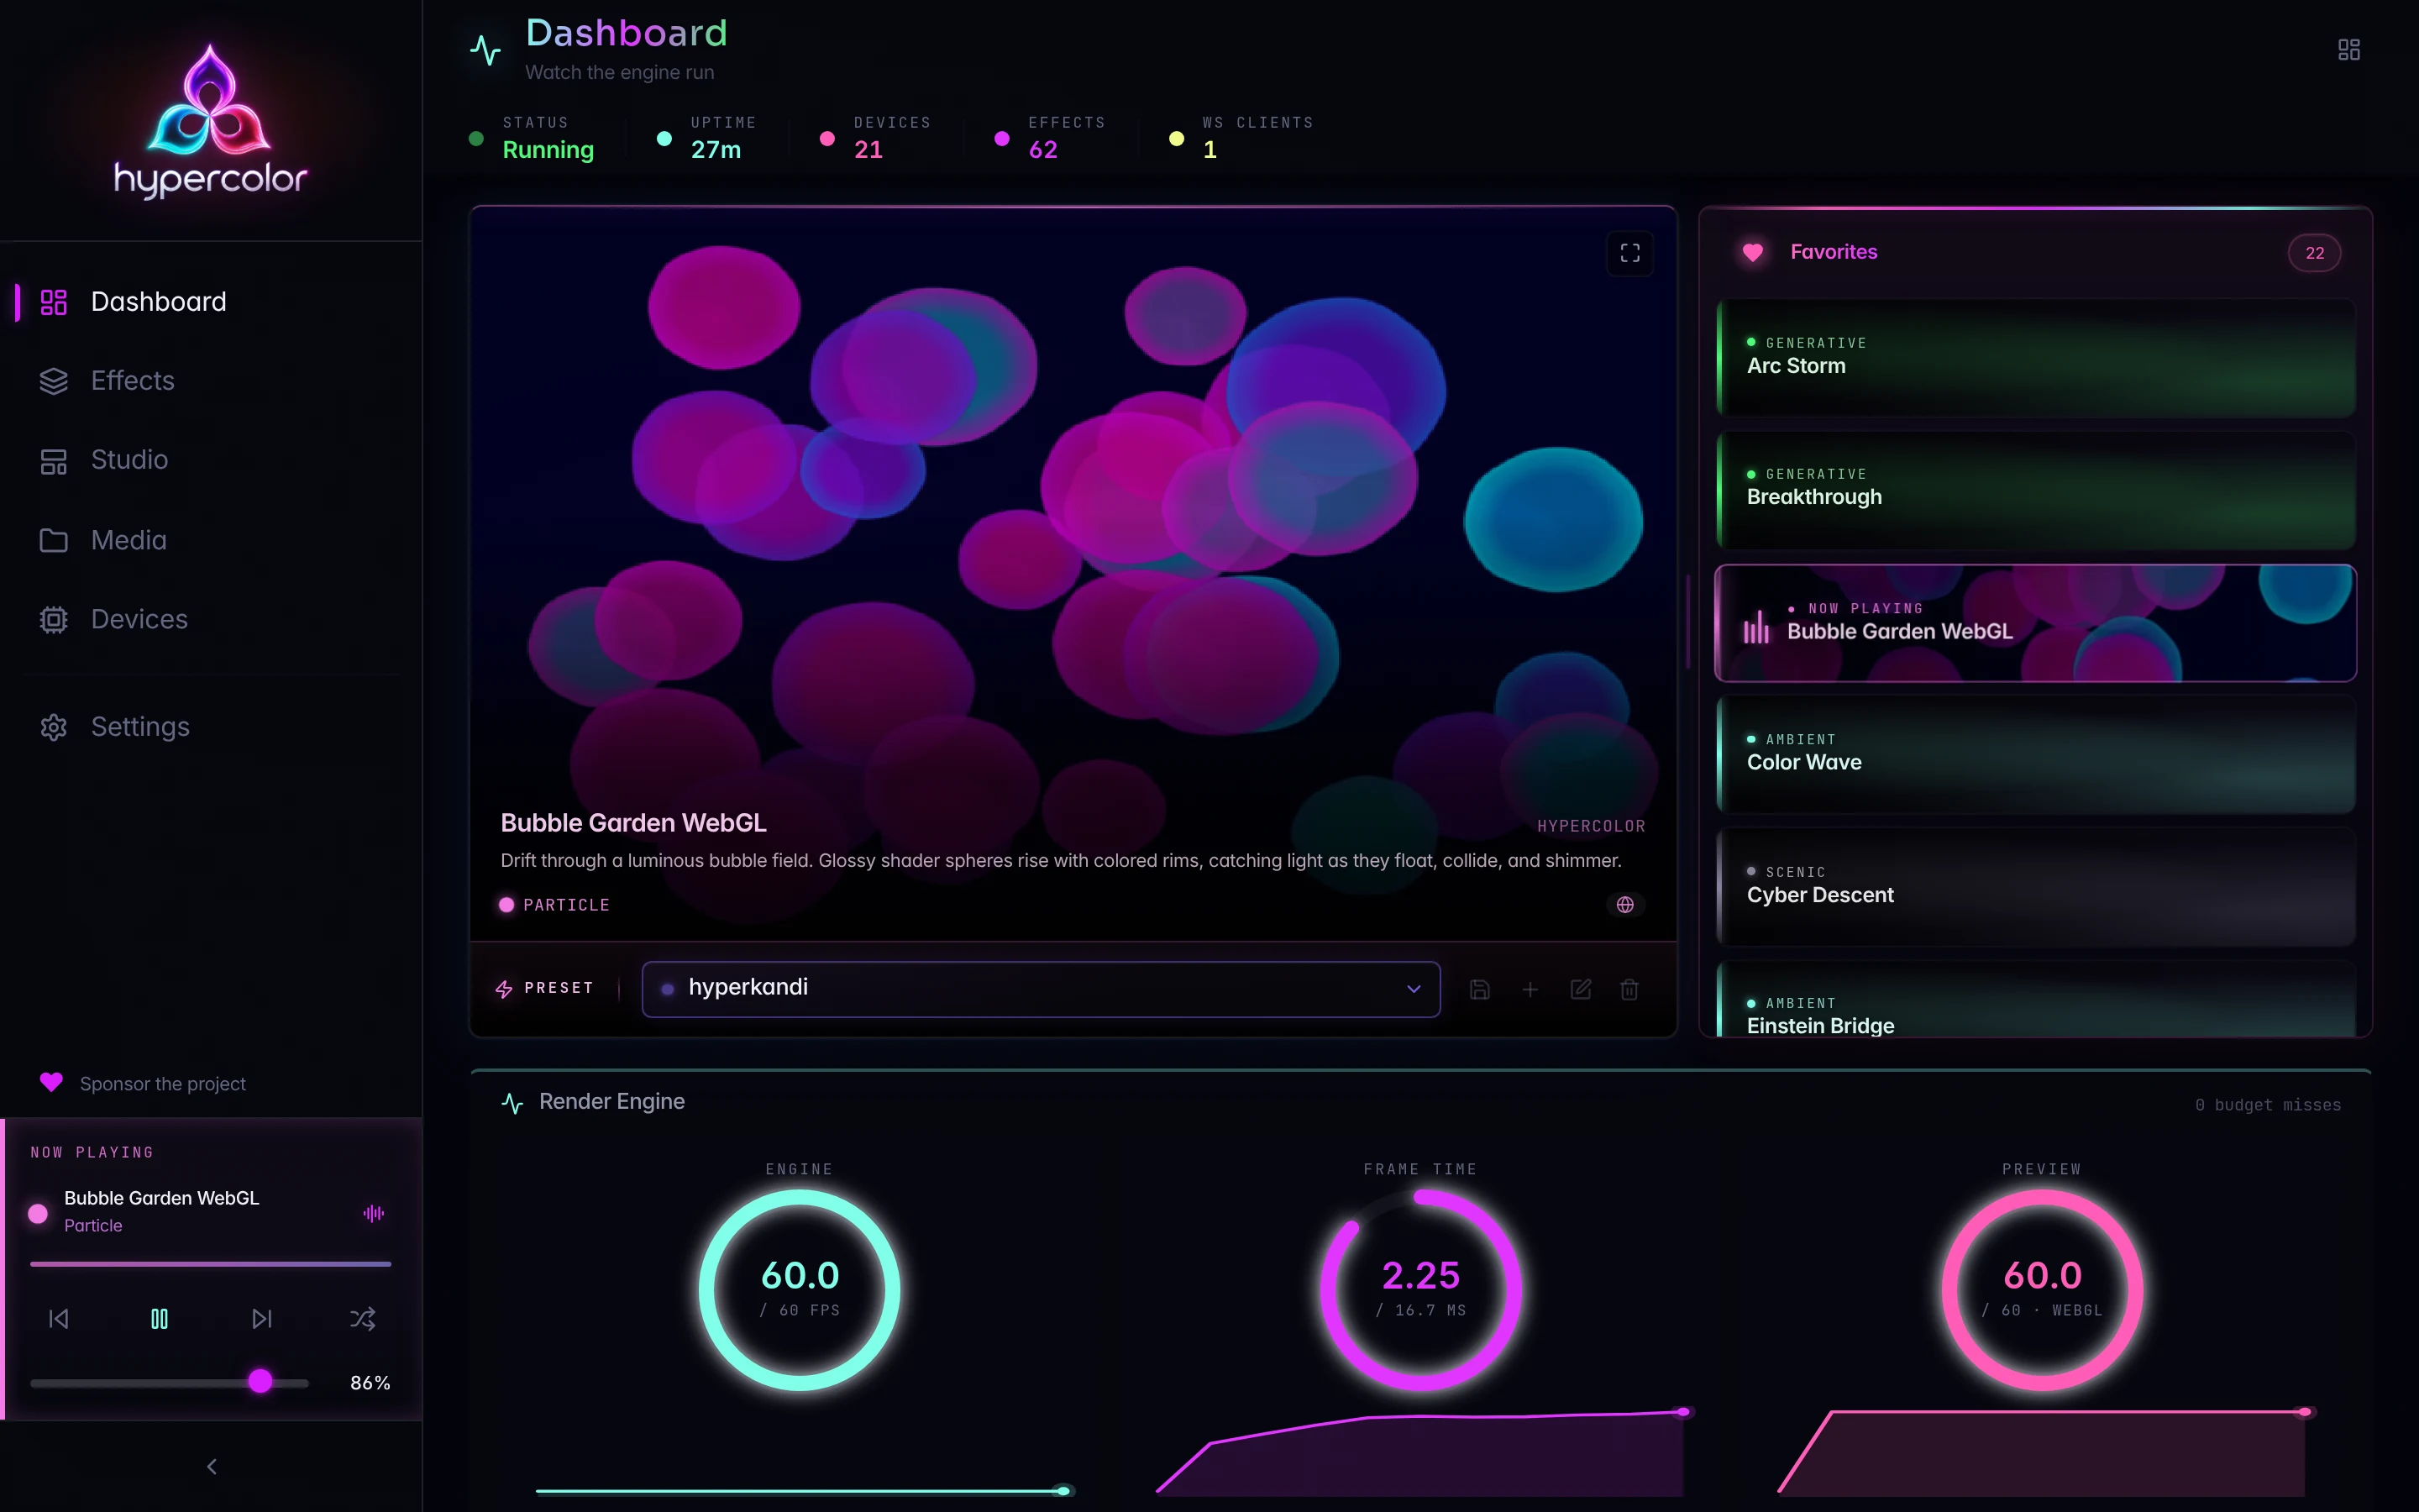The image size is (2419, 1512).
Task: Click the Dashboard page title
Action: [627, 33]
